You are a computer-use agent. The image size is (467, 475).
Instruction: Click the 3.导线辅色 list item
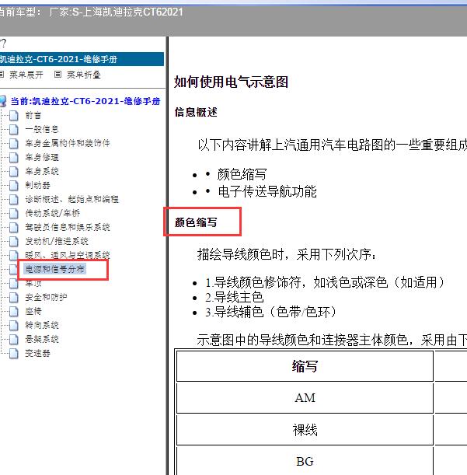pyautogui.click(x=270, y=312)
